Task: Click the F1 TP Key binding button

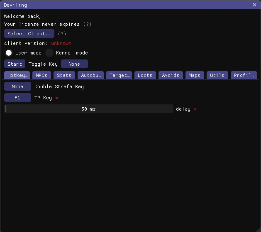Action: click(x=17, y=98)
